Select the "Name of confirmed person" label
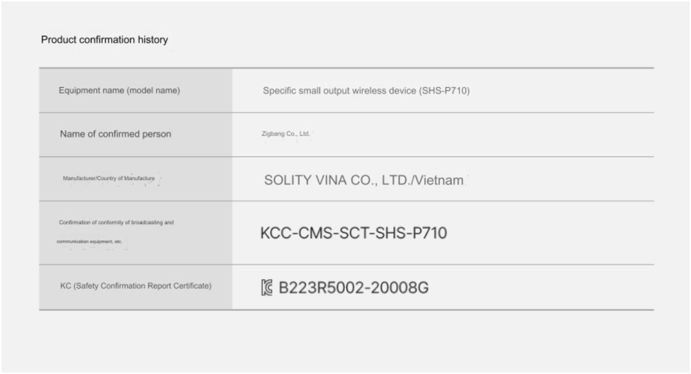The image size is (691, 374). point(115,134)
